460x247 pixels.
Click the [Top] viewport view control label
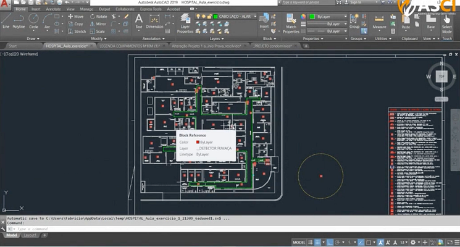9,54
